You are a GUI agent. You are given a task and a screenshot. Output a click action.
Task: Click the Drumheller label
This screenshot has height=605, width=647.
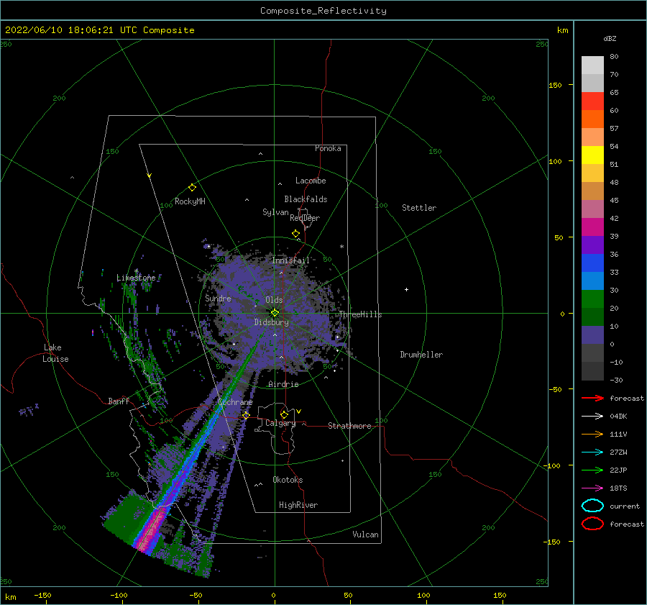point(421,355)
